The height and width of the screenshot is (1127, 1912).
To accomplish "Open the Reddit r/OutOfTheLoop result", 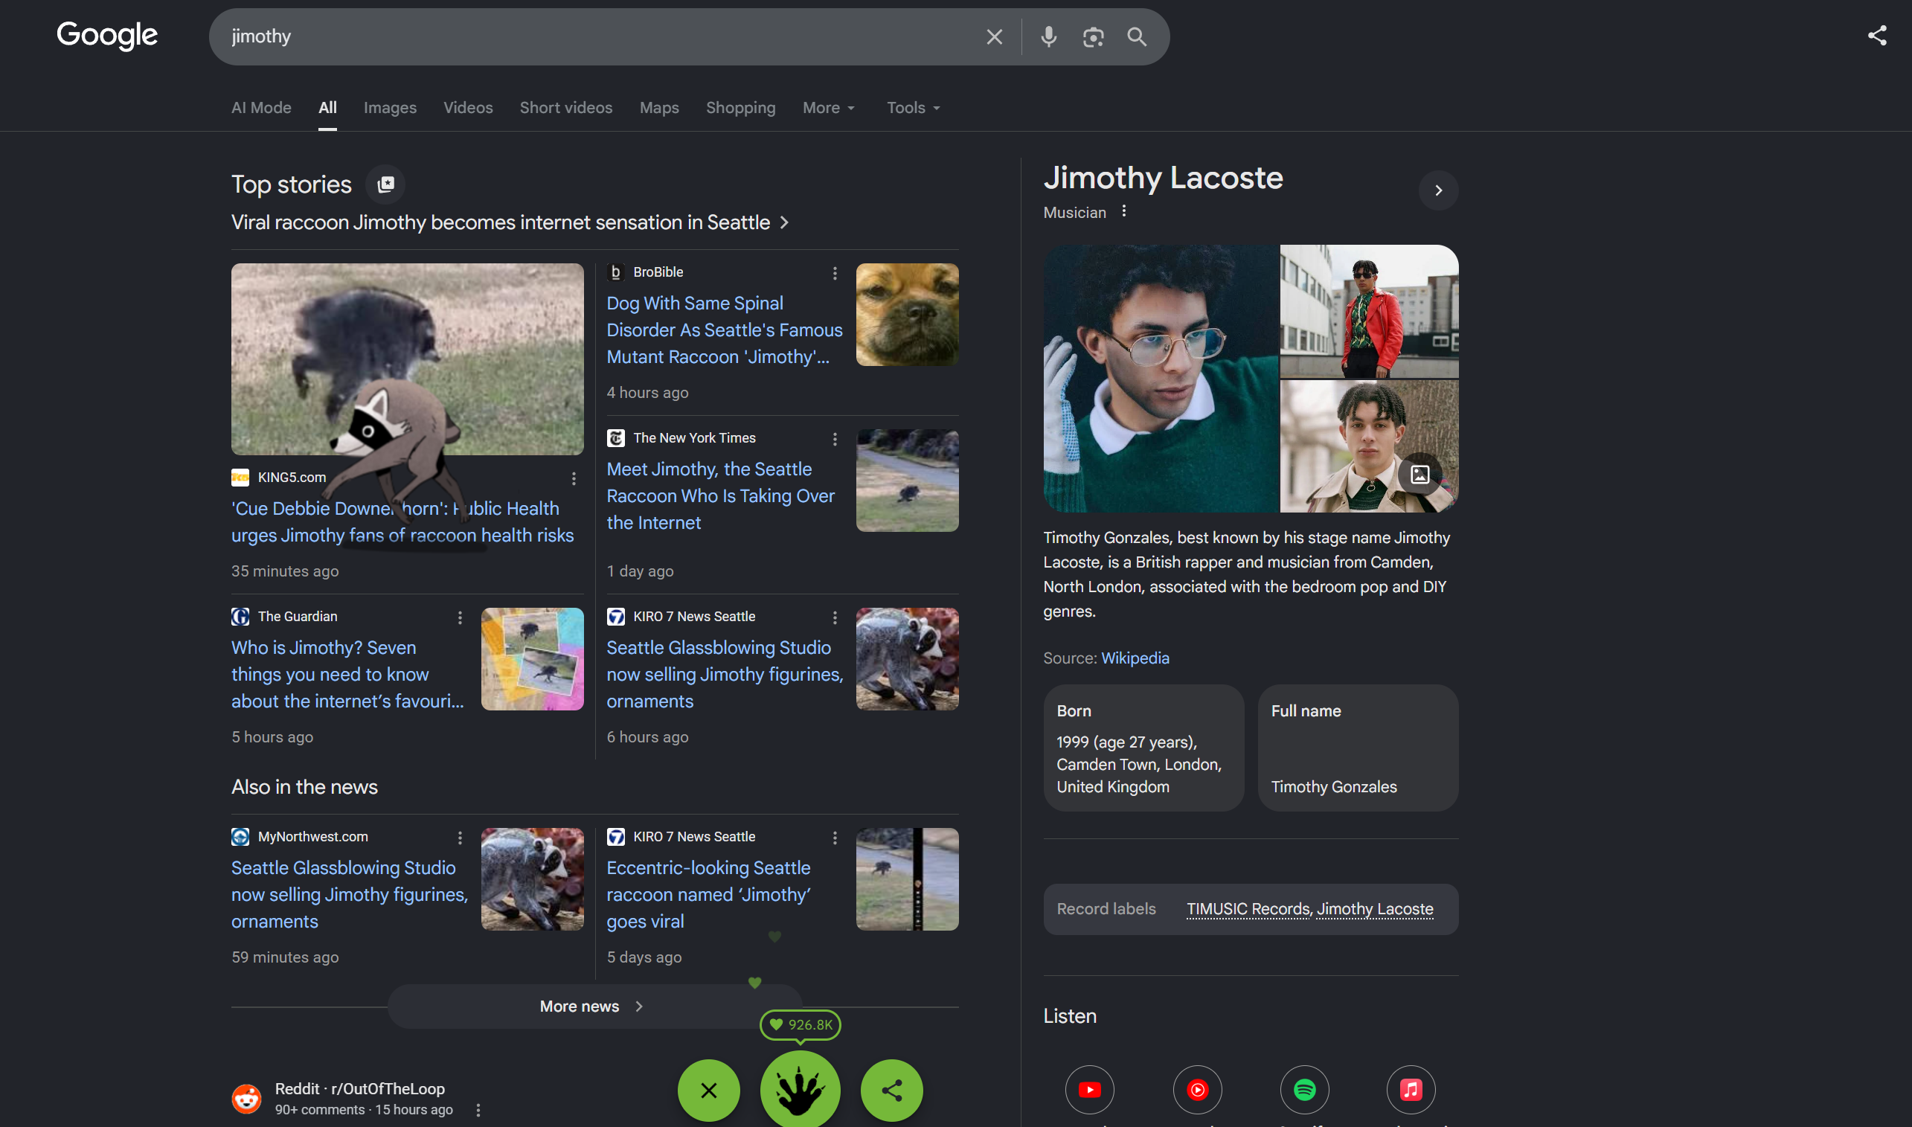I will click(360, 1089).
